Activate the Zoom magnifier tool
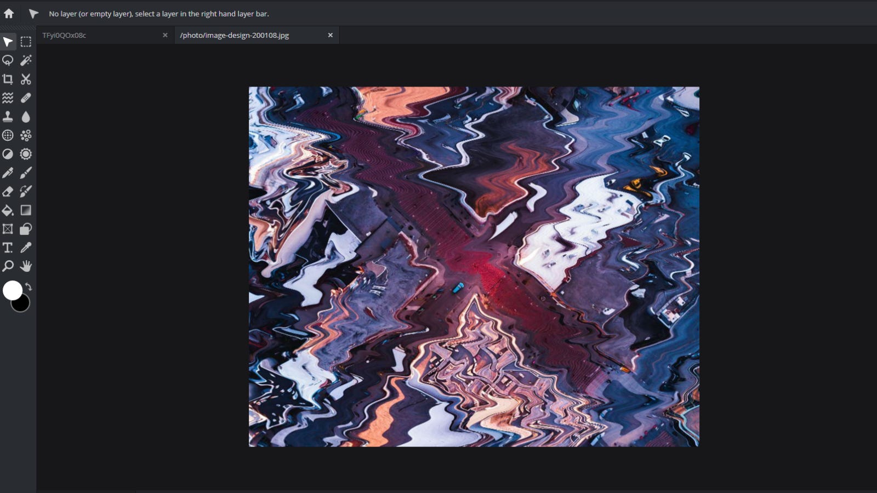 8,266
